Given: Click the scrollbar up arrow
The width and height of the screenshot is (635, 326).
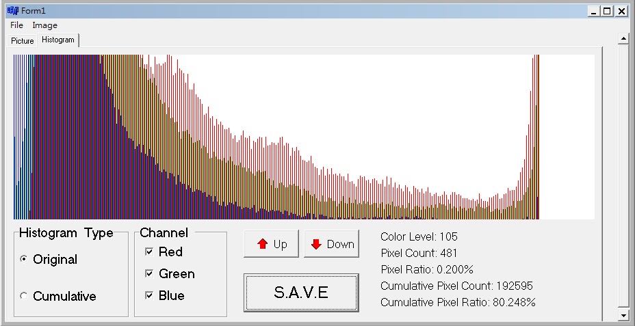Looking at the screenshot, I should pos(623,39).
